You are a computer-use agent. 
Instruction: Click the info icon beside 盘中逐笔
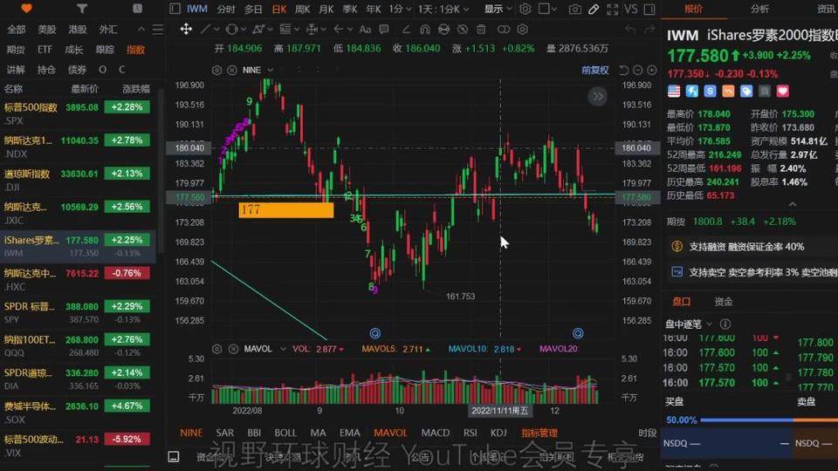(725, 324)
